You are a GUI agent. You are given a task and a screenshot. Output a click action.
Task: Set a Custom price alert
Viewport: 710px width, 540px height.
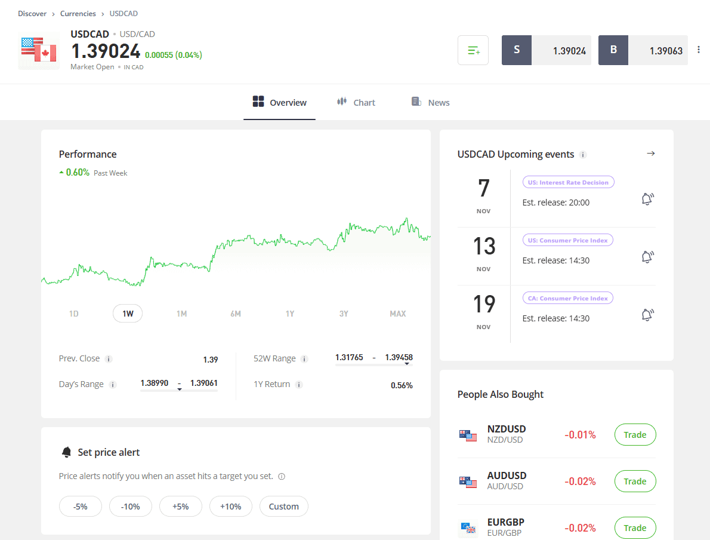pos(284,507)
